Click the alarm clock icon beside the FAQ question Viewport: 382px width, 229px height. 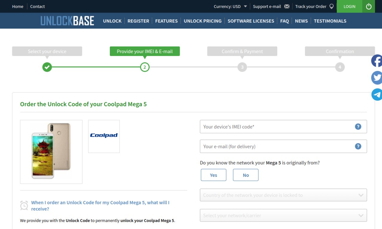click(x=24, y=205)
